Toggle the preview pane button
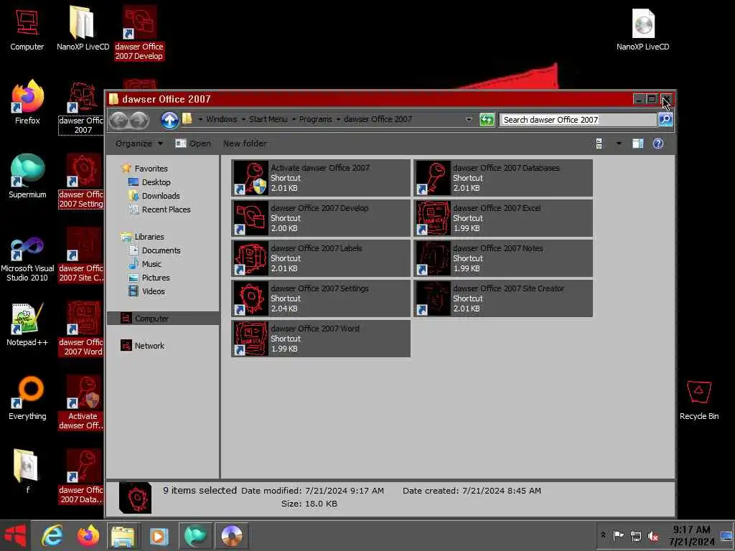 tap(637, 143)
